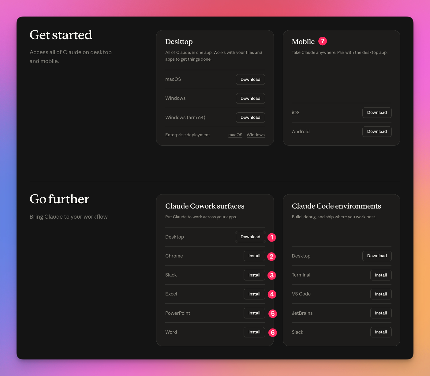This screenshot has height=376, width=430.
Task: Click the "Enterprise deployment" label
Action: (x=188, y=135)
